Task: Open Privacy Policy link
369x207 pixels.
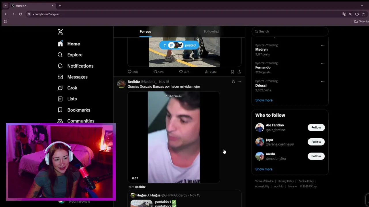Action: click(x=286, y=181)
